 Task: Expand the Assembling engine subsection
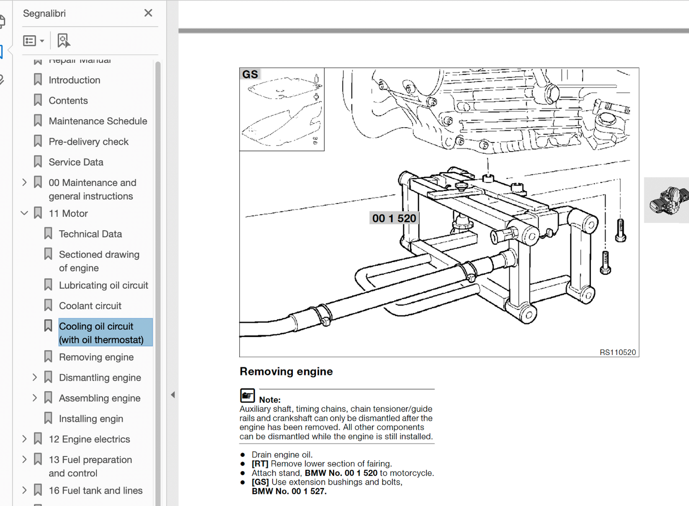pyautogui.click(x=35, y=398)
